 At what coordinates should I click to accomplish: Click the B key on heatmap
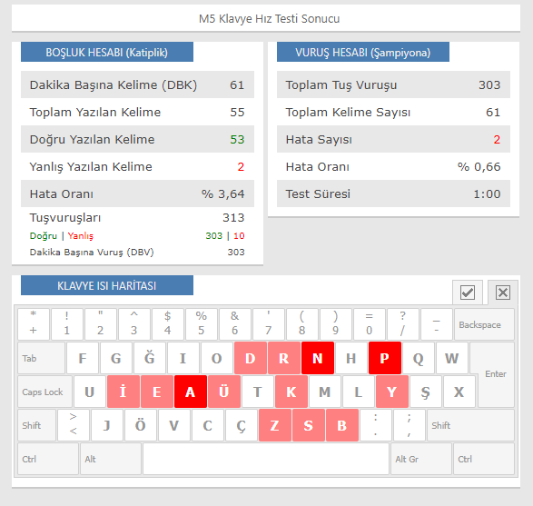click(x=342, y=425)
